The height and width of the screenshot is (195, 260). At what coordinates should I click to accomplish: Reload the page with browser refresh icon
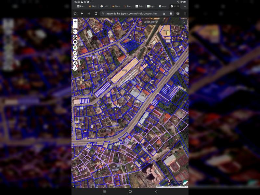coord(96,14)
